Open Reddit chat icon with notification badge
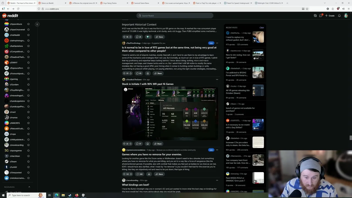Screen dimensions: 352x198 321,16
